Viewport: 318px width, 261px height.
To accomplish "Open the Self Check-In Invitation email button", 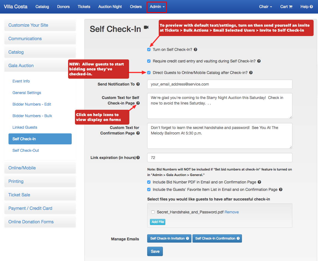I will point(169,238).
